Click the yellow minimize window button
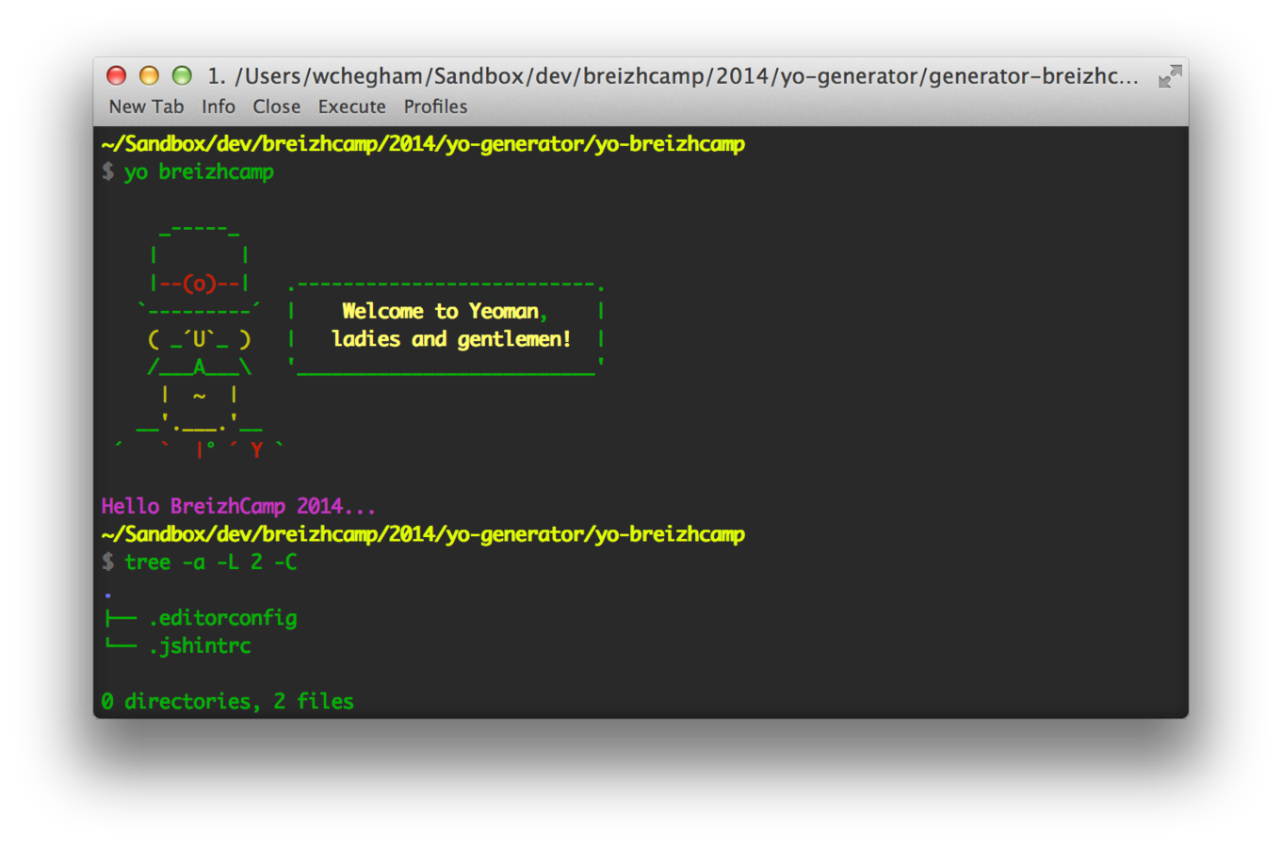Image resolution: width=1282 pixels, height=848 pixels. tap(149, 75)
